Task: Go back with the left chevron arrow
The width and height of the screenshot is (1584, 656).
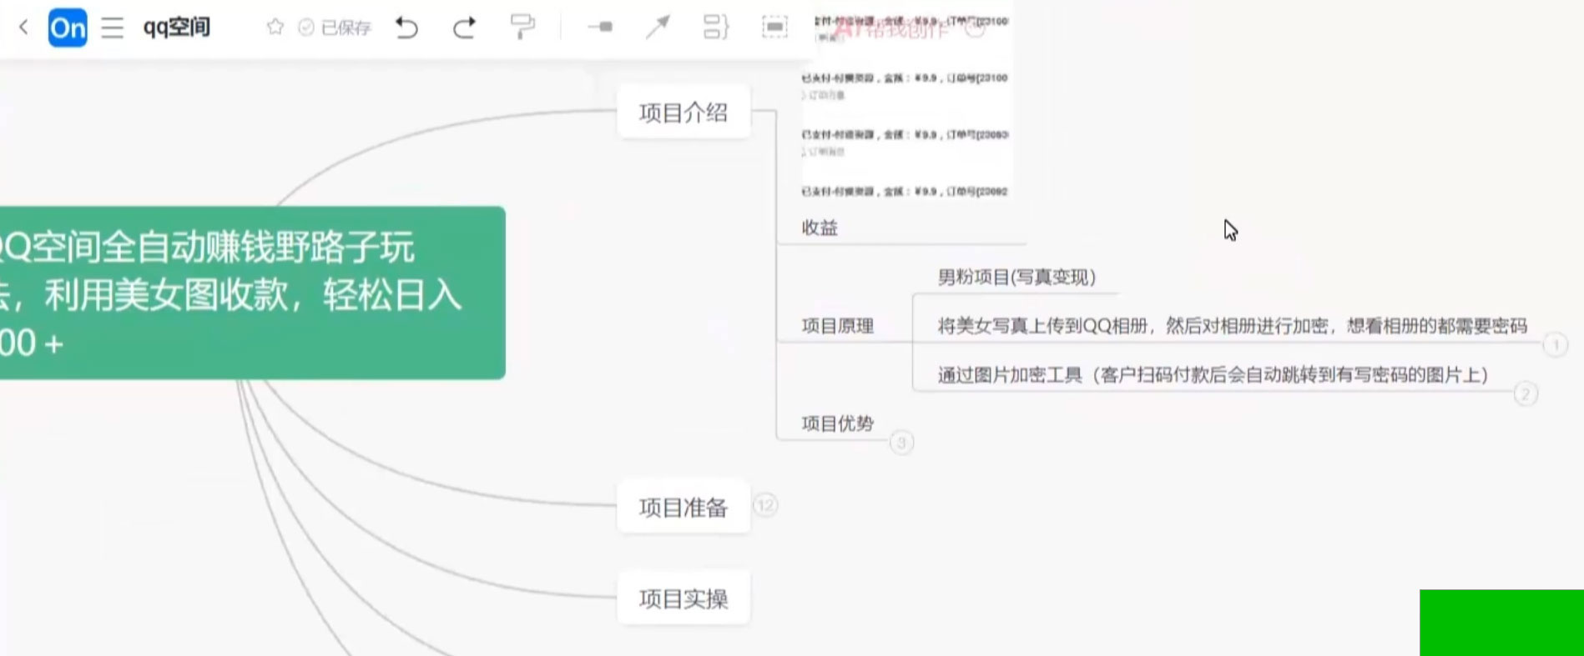Action: (x=23, y=28)
